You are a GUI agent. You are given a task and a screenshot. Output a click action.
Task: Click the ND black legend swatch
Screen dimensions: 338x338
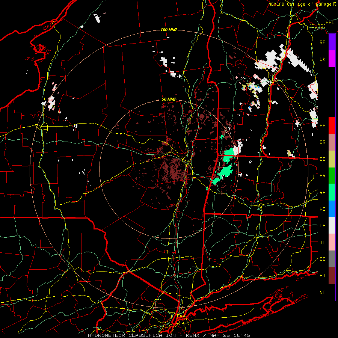click(332, 292)
